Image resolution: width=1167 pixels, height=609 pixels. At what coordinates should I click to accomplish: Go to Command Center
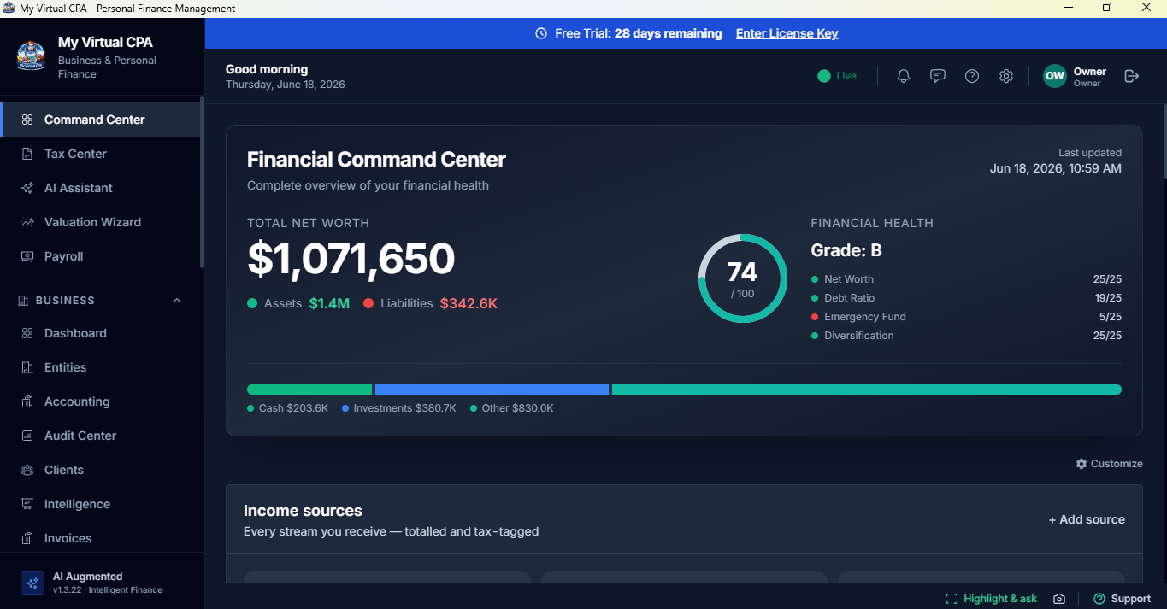tap(101, 120)
